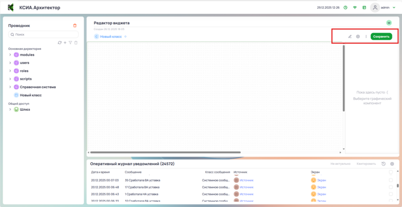
Task: Click the plus icon to add an item
Action: pos(65,43)
